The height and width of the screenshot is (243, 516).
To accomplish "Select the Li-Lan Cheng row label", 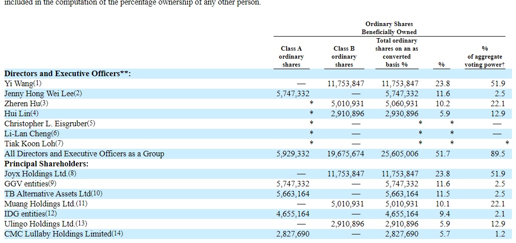I will pyautogui.click(x=27, y=134).
